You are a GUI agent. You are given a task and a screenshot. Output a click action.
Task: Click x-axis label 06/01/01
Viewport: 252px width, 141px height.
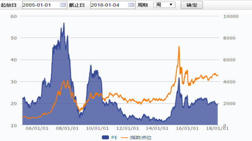click(x=37, y=129)
